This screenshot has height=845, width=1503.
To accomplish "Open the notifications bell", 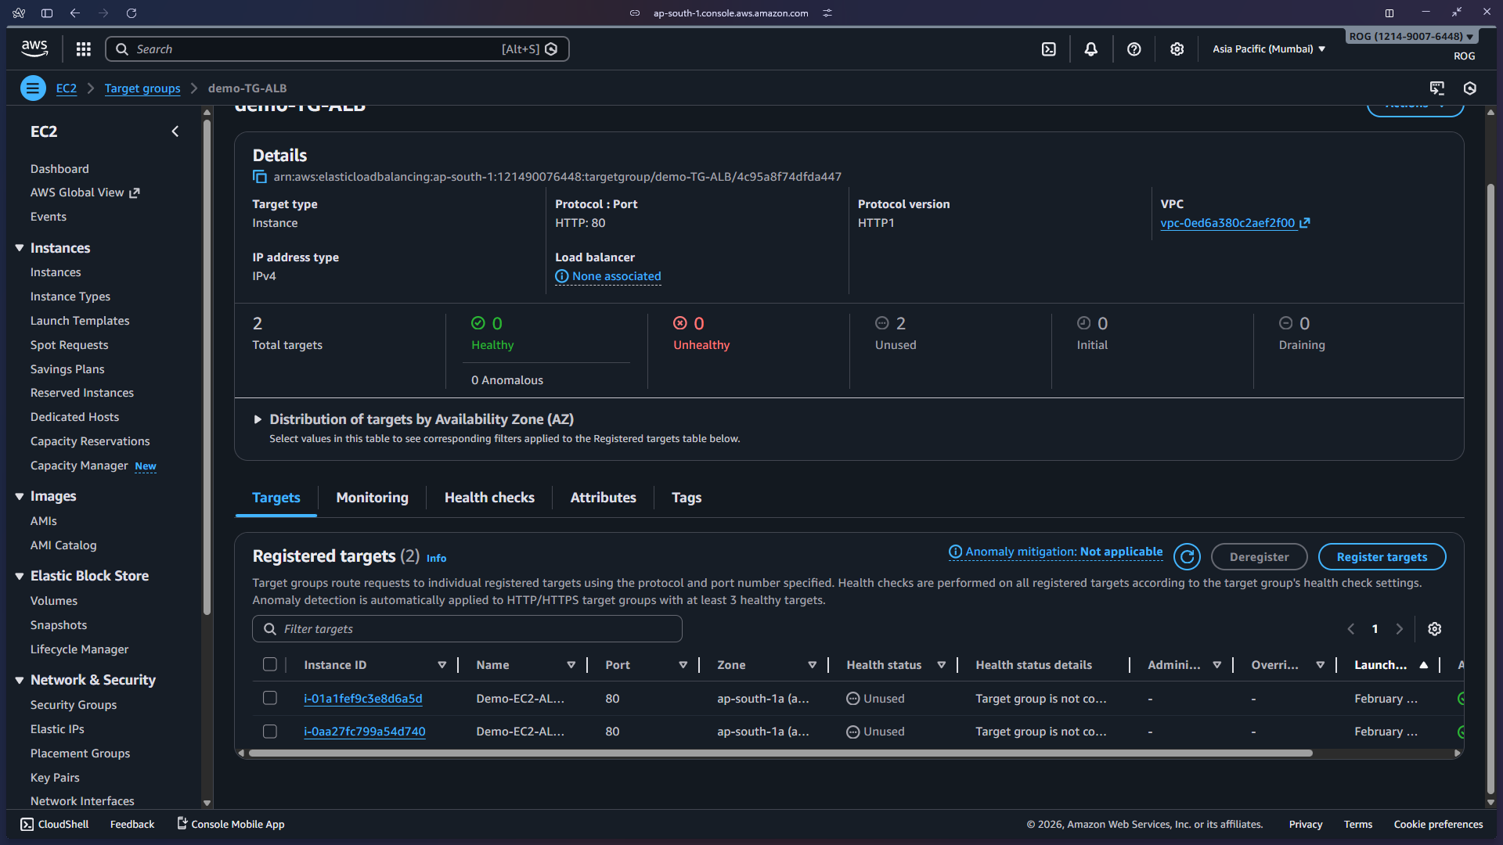I will click(x=1090, y=49).
